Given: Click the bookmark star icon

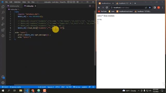Looking at the screenshot, I should 150,7.
